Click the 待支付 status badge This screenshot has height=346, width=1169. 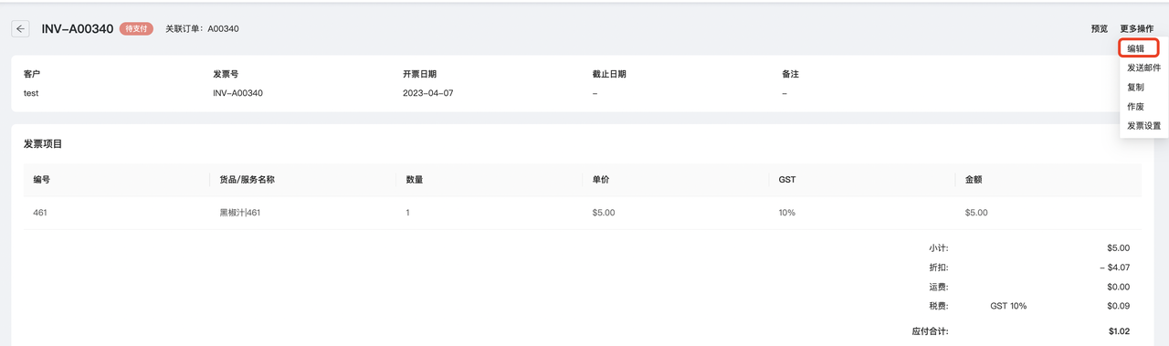click(x=136, y=29)
